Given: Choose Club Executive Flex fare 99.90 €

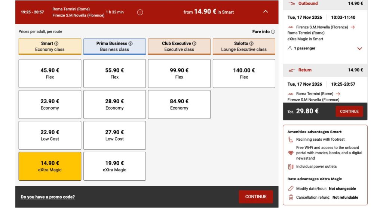Looking at the screenshot, I should point(179,73).
